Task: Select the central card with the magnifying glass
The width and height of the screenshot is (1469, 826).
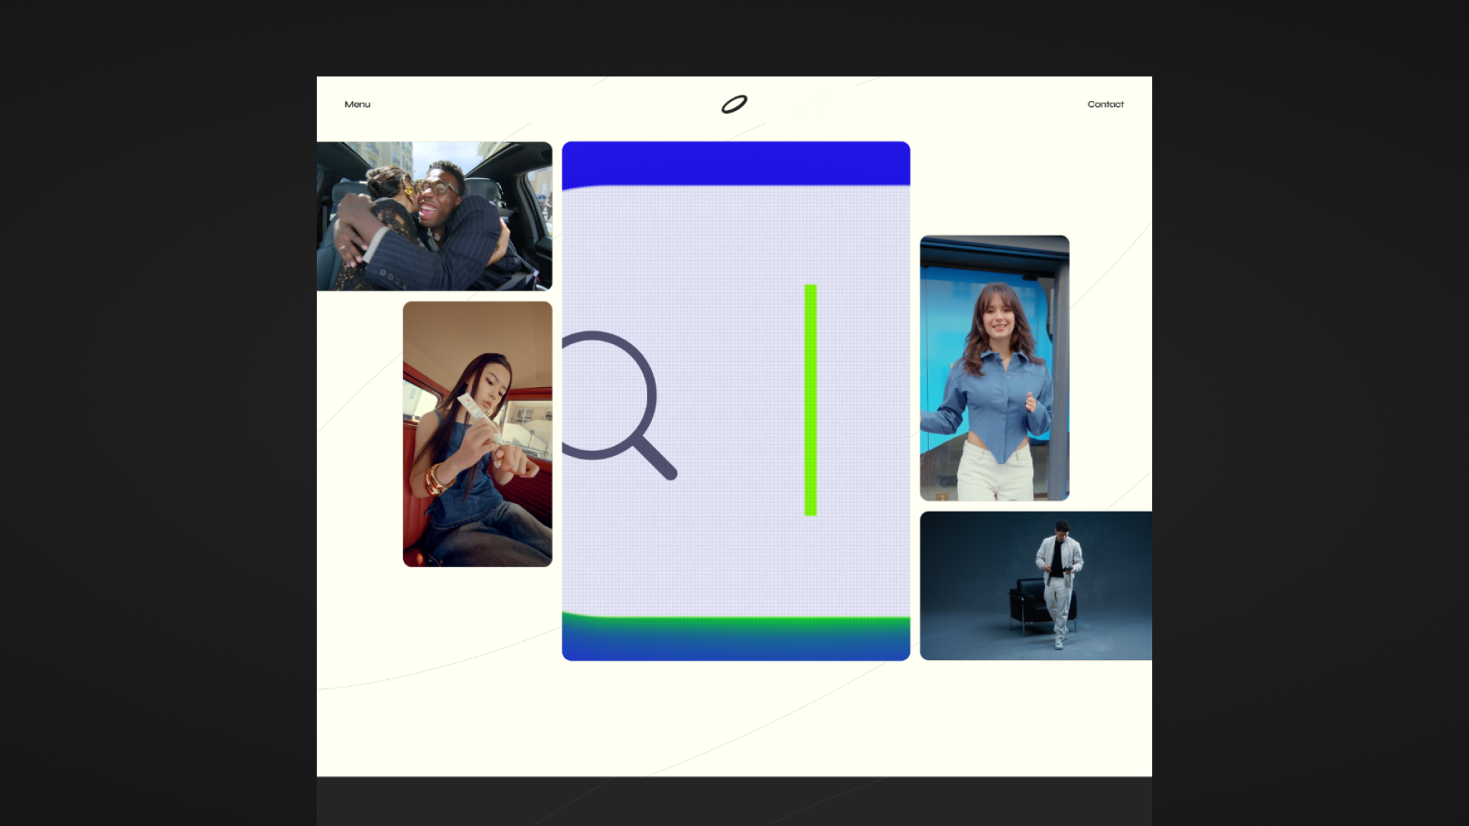Action: [x=736, y=401]
